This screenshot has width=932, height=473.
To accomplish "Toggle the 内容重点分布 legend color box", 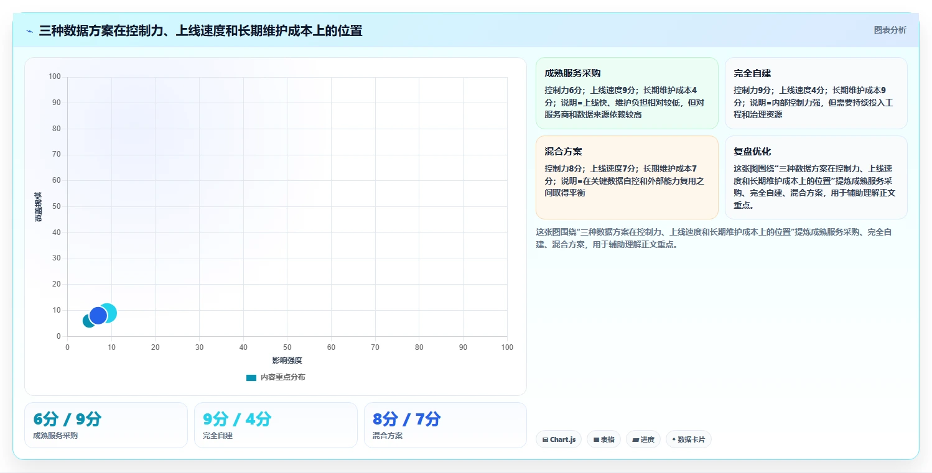I will point(251,377).
